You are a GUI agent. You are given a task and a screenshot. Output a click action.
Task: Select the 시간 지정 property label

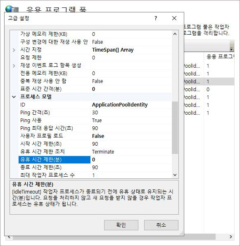[x=31, y=50]
